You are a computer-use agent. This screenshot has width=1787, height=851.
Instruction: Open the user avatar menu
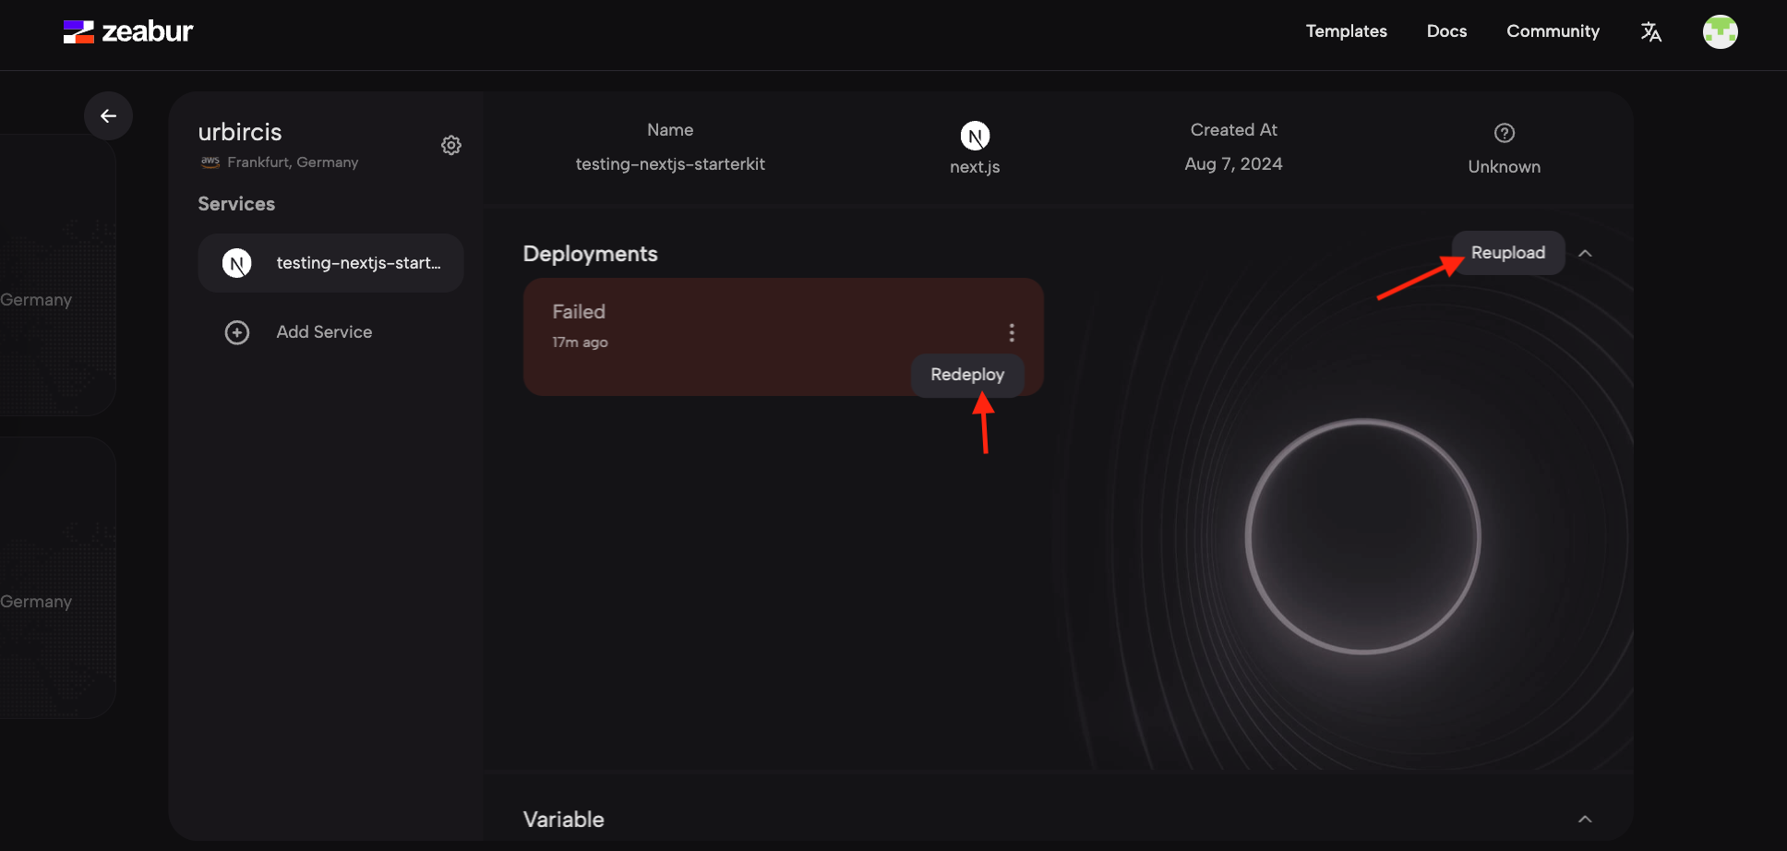[x=1721, y=32]
